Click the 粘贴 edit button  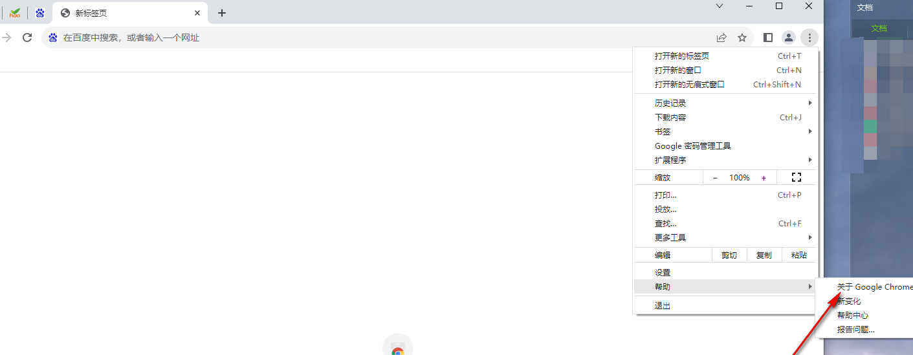(x=799, y=255)
